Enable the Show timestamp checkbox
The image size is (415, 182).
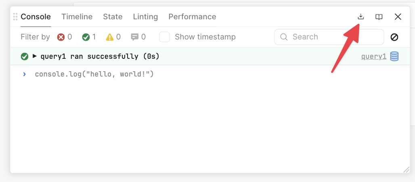pos(164,37)
